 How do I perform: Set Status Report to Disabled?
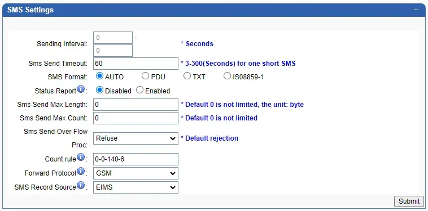[99, 90]
